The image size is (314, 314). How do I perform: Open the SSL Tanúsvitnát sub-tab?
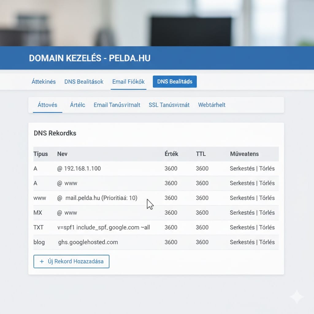click(x=169, y=105)
